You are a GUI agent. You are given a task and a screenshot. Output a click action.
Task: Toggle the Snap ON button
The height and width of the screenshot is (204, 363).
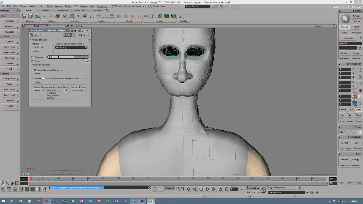[341, 132]
